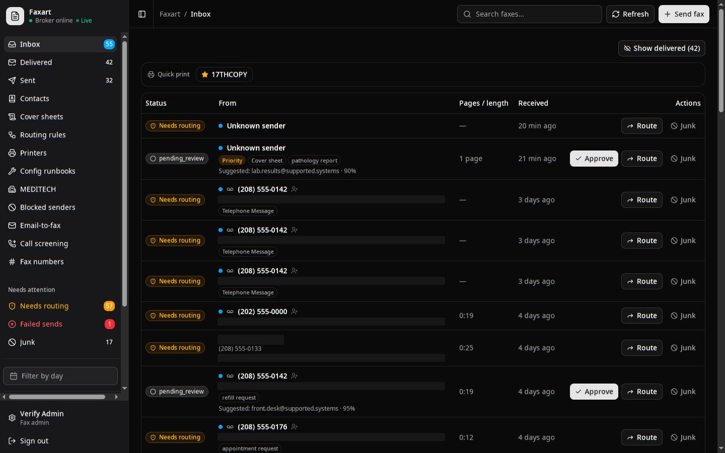The width and height of the screenshot is (725, 453).
Task: Route the 21 min ago fax
Action: coord(642,159)
